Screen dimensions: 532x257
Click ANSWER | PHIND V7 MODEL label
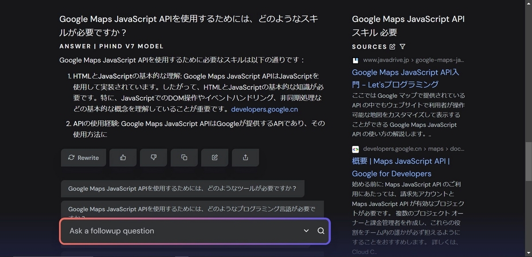(112, 46)
